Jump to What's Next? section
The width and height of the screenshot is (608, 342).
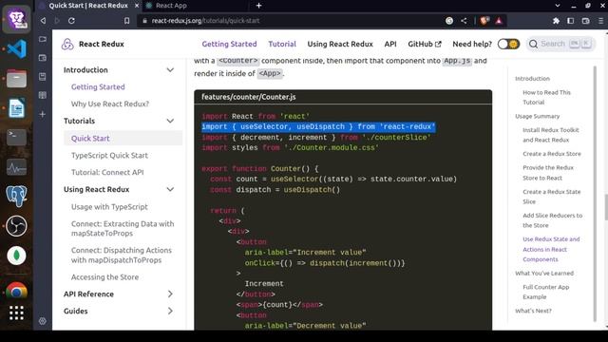(x=533, y=311)
